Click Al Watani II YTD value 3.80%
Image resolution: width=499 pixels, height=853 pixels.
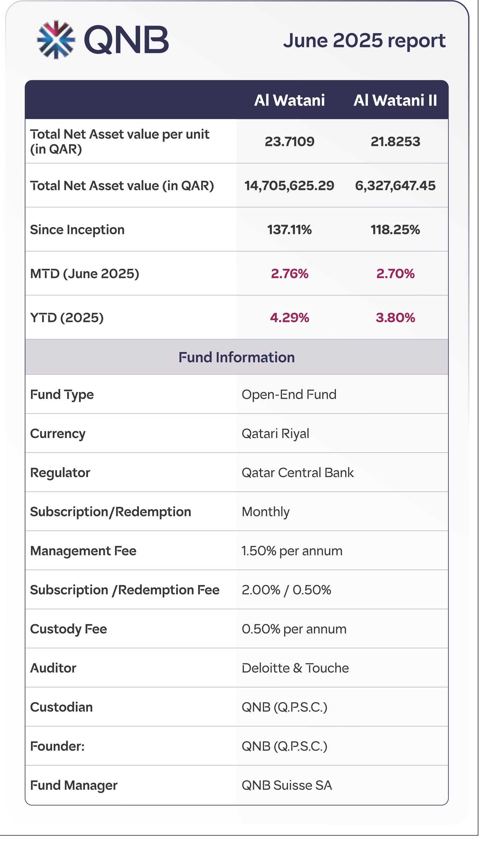(x=395, y=317)
